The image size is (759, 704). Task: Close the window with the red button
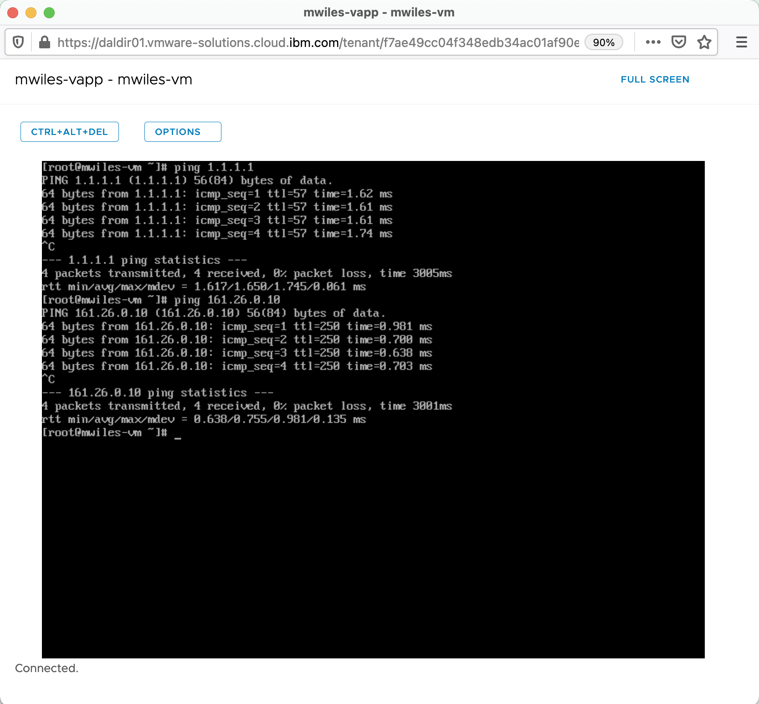13,13
